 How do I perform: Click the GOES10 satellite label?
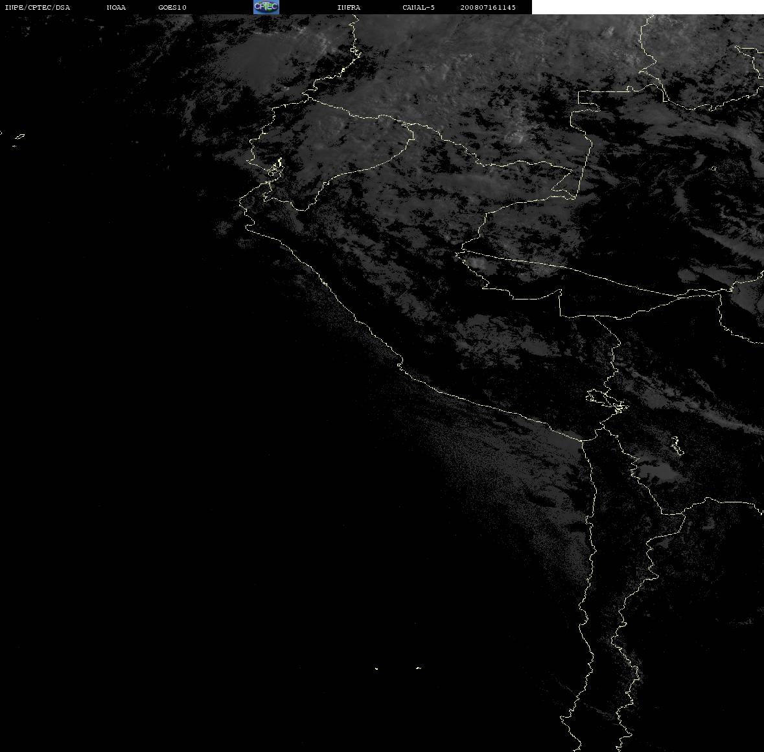[x=172, y=7]
